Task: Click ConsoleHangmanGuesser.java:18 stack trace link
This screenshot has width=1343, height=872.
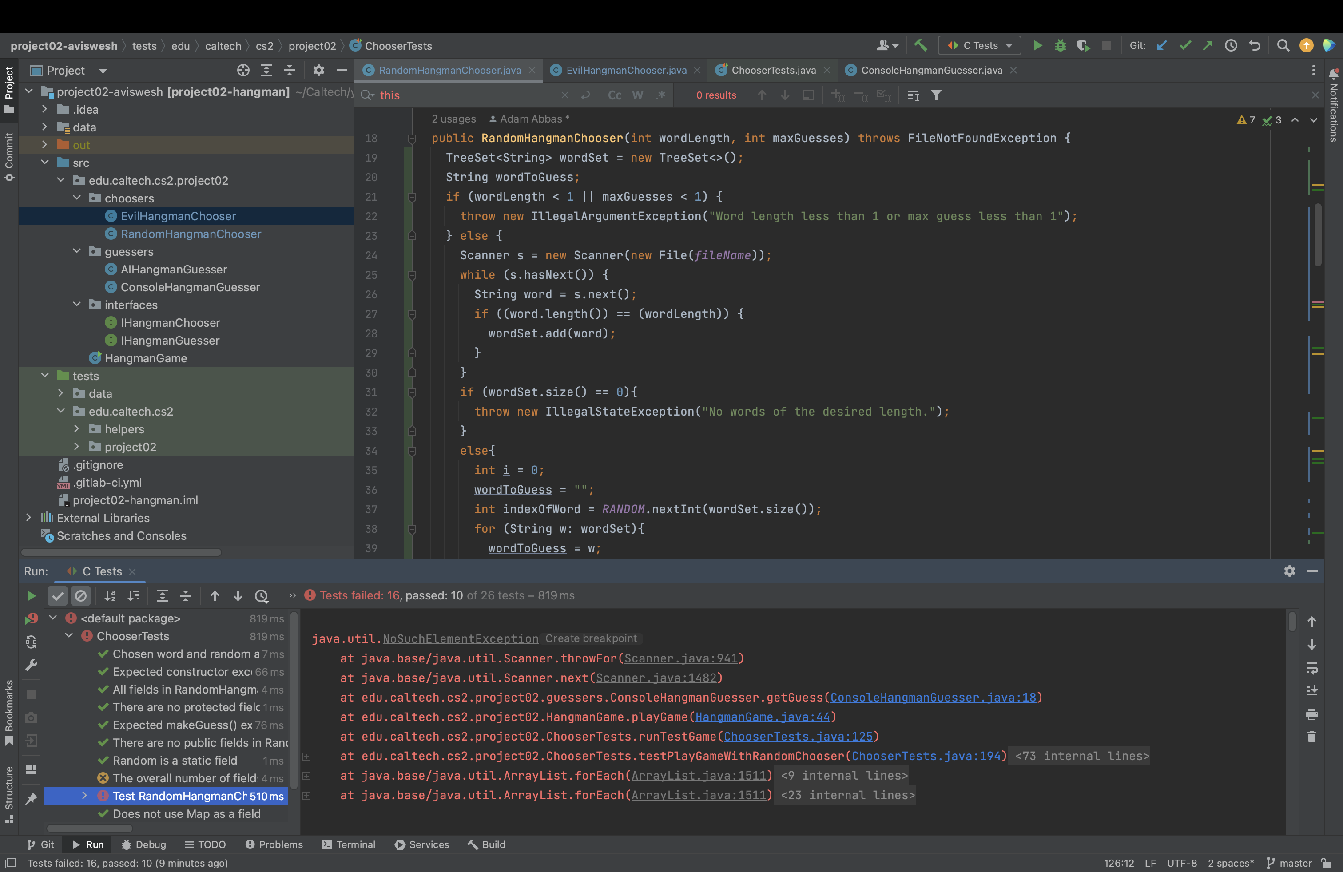Action: (933, 697)
